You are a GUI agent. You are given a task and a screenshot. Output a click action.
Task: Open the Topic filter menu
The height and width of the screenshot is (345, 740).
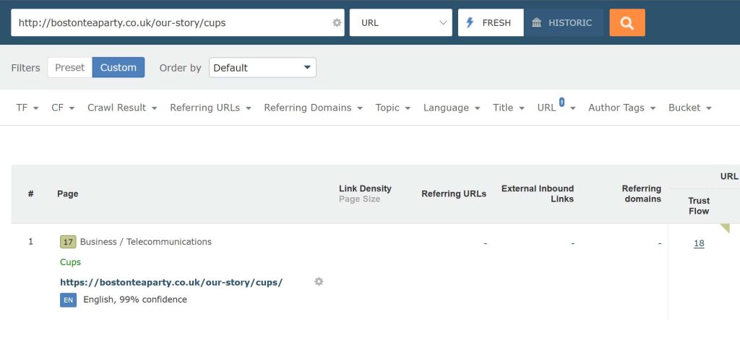392,108
